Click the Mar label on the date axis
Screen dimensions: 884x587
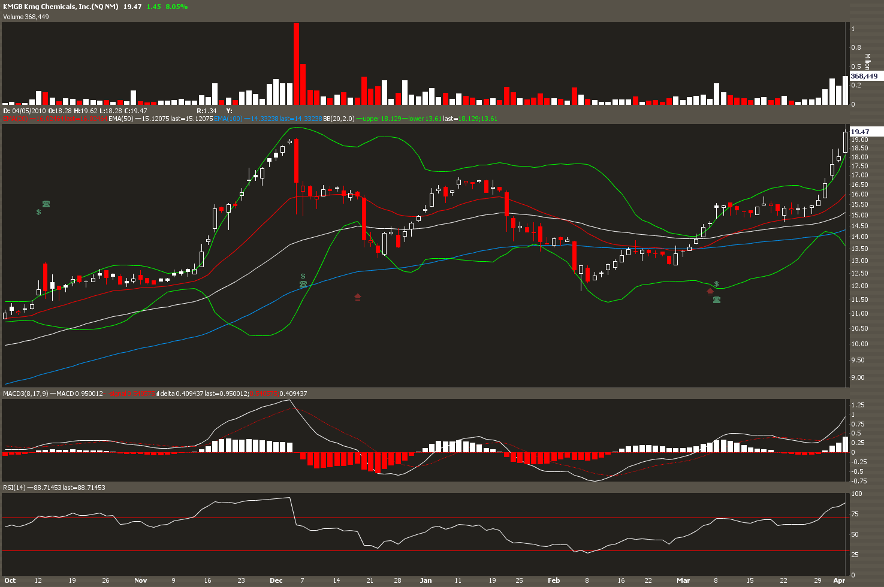pos(683,580)
